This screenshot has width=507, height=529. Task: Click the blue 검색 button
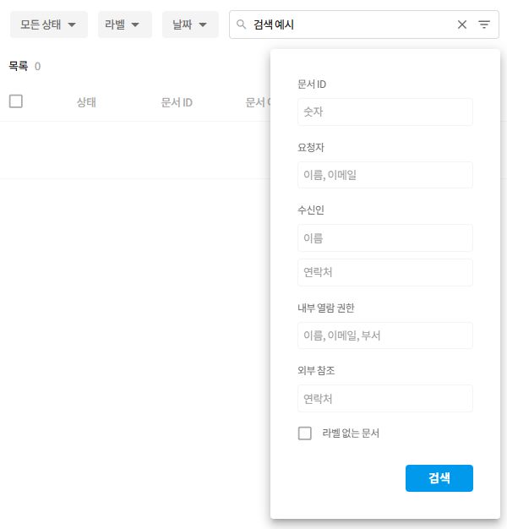(x=439, y=478)
